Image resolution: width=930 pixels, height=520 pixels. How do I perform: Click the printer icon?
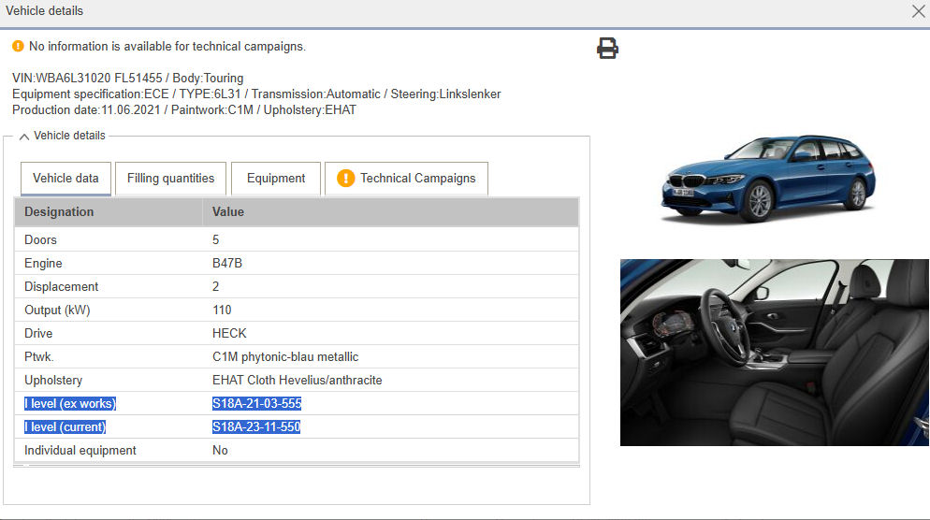pyautogui.click(x=607, y=49)
